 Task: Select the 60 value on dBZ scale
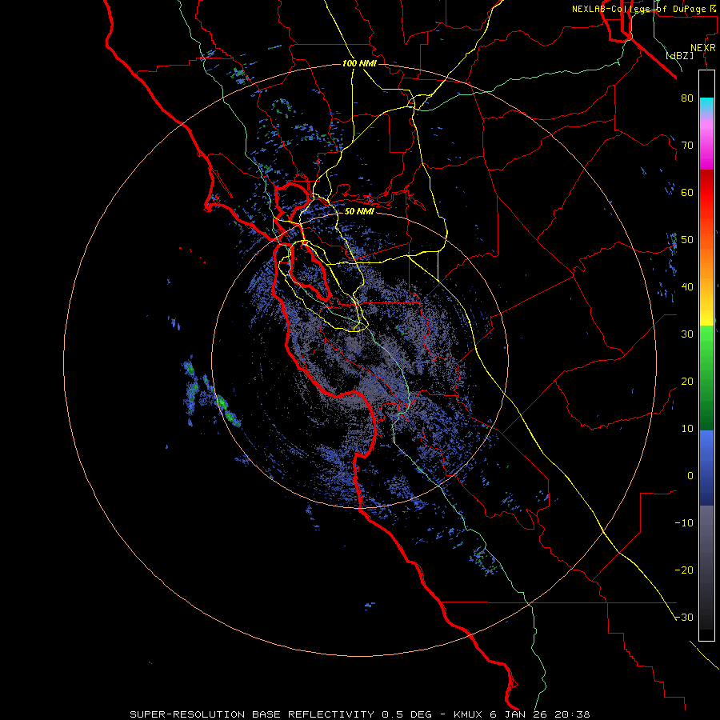[687, 192]
